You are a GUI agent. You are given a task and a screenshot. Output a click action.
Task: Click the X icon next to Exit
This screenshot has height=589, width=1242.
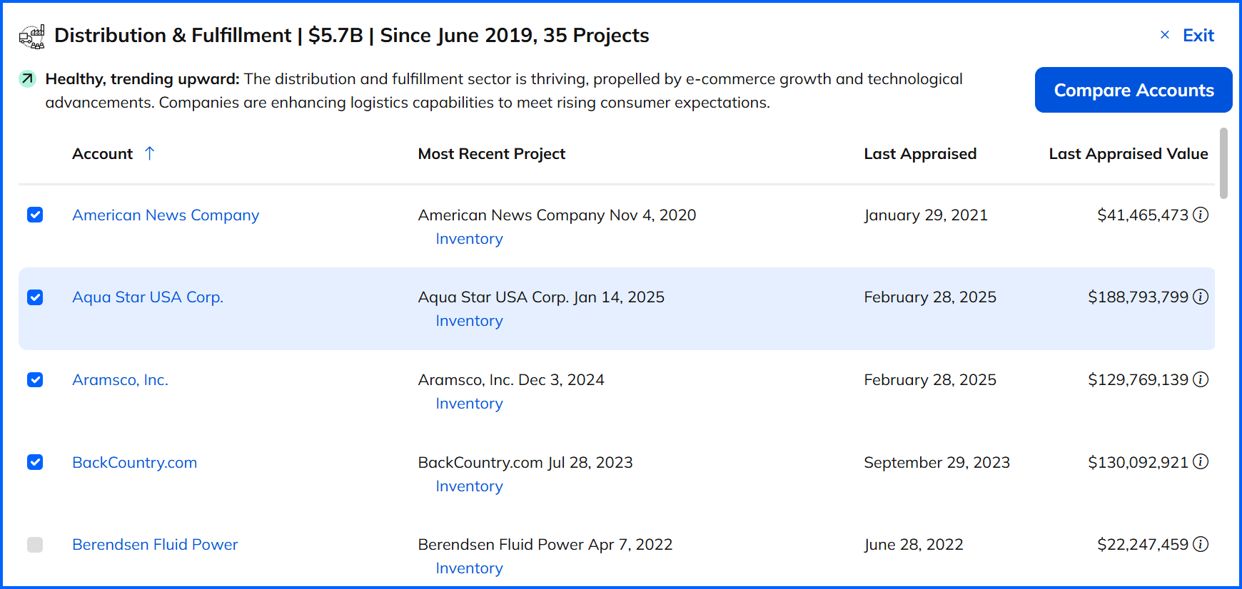1165,35
